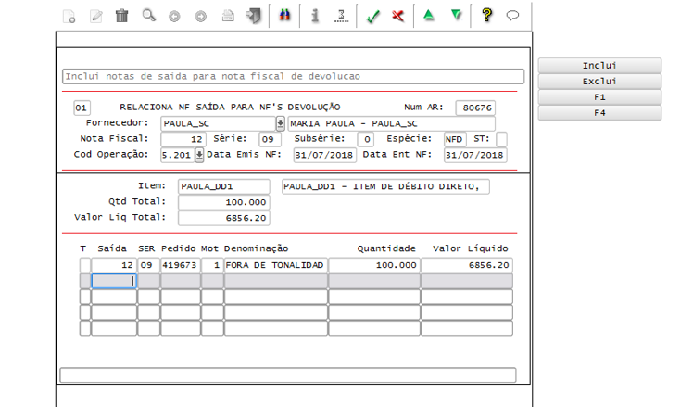Click the first row Quantidade cell 100.000
This screenshot has width=693, height=407.
[x=374, y=265]
